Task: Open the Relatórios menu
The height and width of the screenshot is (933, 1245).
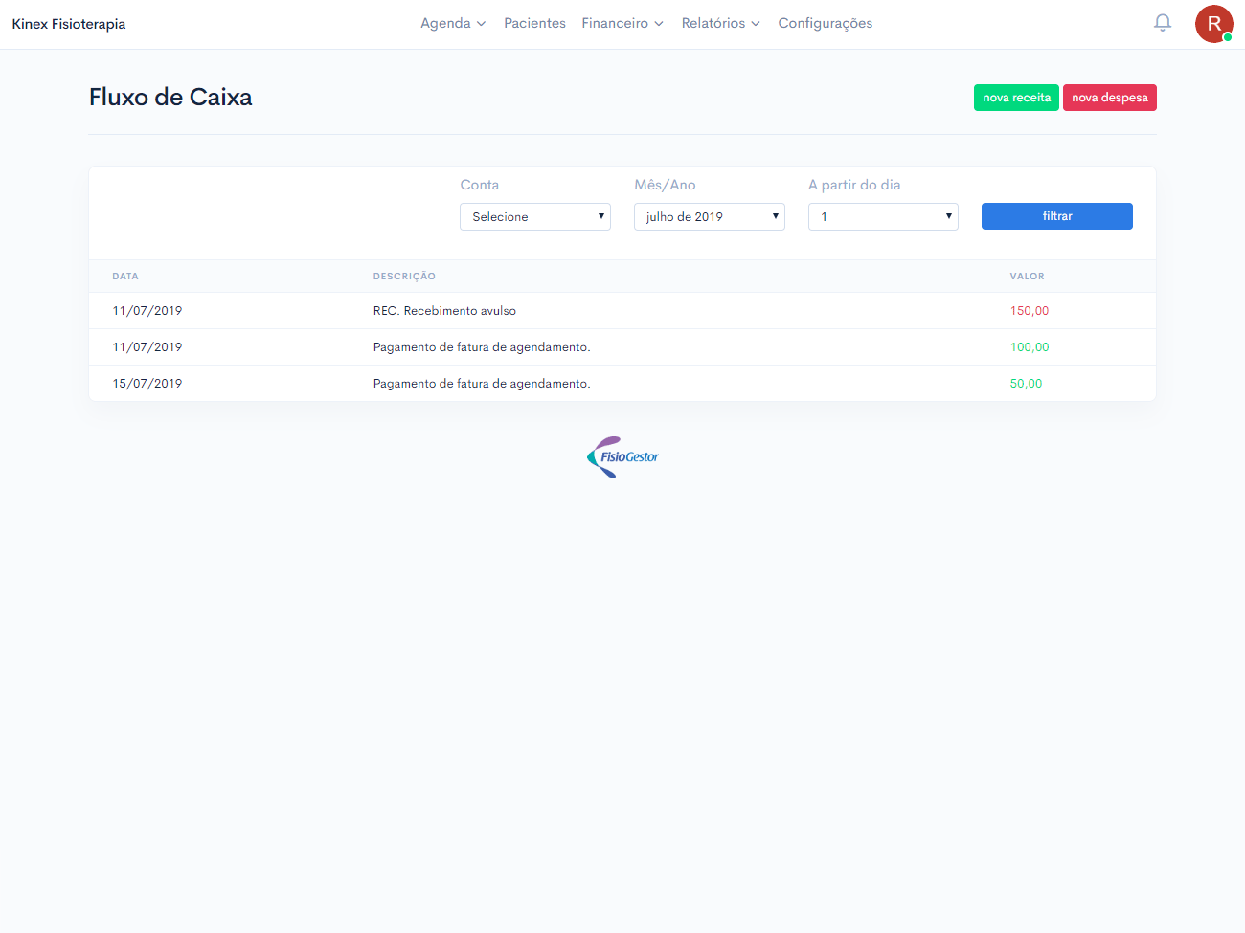Action: coord(720,23)
